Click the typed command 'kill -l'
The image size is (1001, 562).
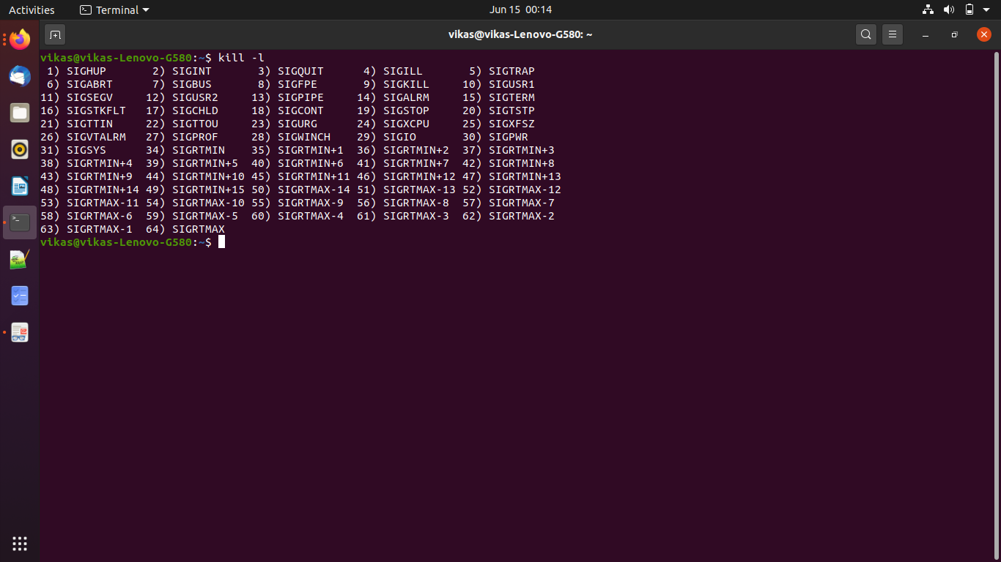pyautogui.click(x=241, y=58)
